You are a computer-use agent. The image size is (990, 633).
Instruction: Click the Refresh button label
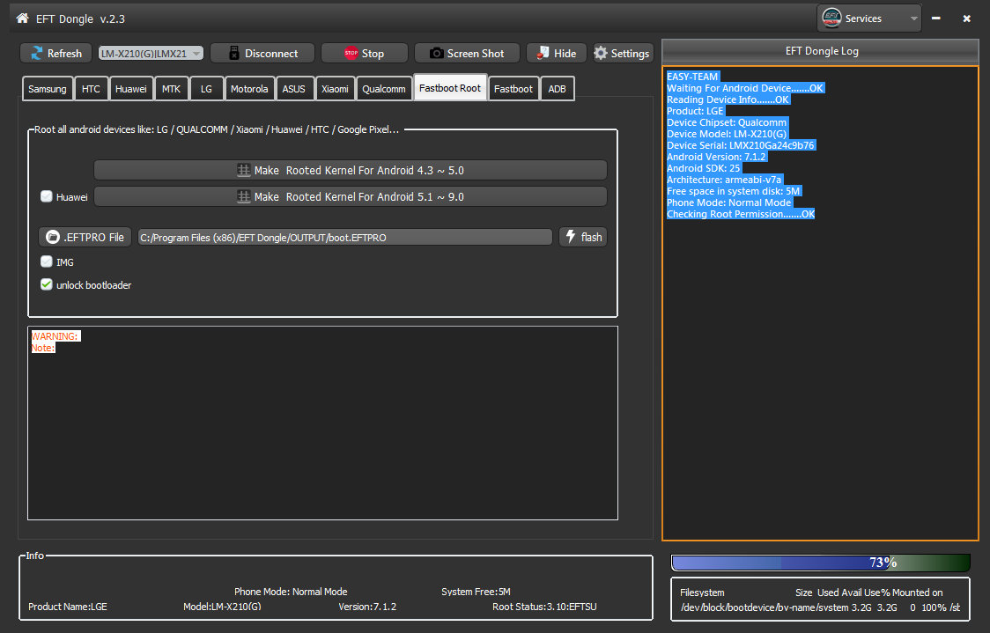[x=64, y=54]
